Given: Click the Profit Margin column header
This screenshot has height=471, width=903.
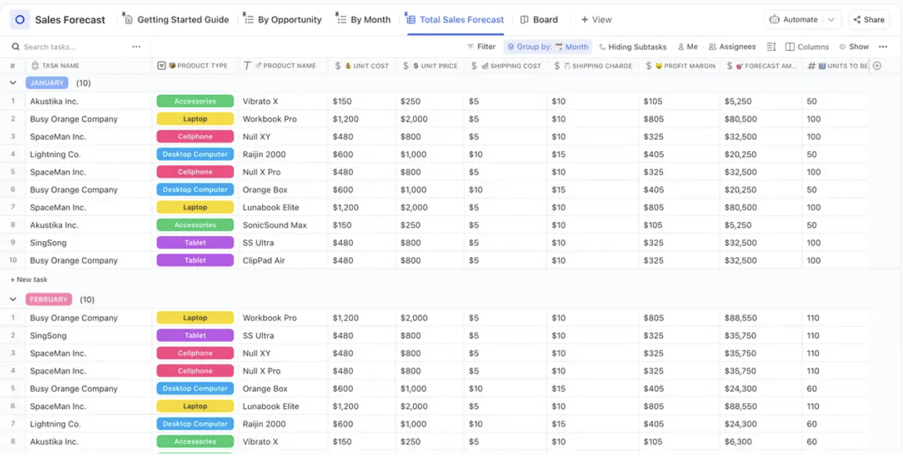Looking at the screenshot, I should click(680, 66).
